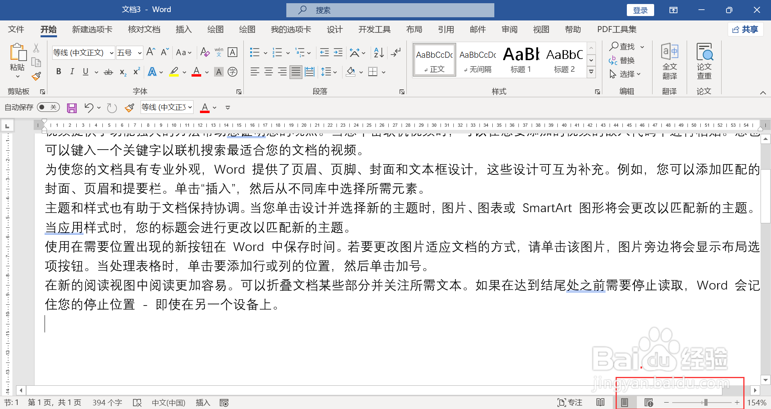Customize quick access toolbar arrow
The height and width of the screenshot is (409, 771).
228,108
